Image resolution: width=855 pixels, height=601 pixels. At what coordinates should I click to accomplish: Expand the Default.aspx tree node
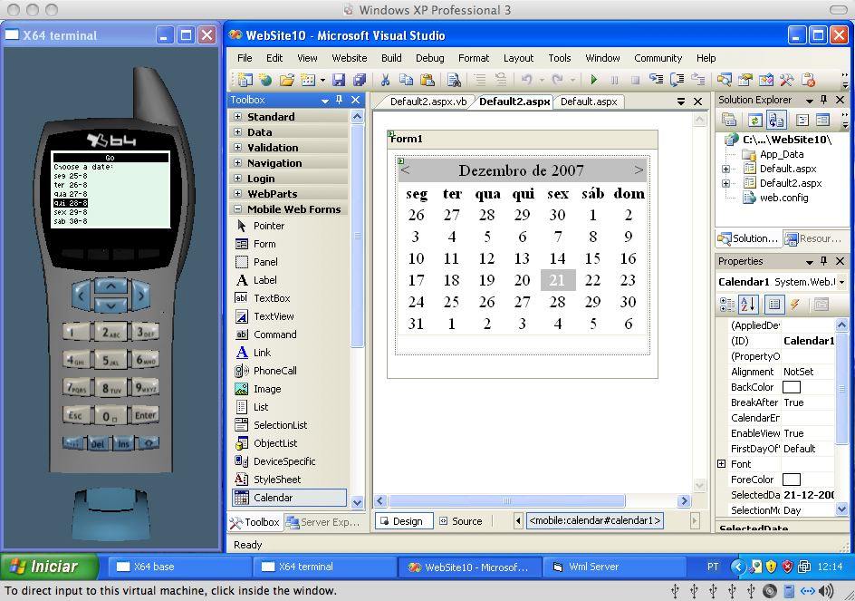(x=725, y=169)
